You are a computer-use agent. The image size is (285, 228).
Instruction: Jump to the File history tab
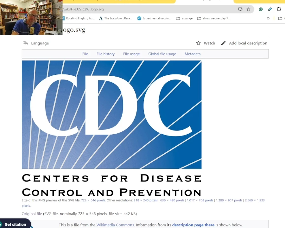tap(105, 54)
